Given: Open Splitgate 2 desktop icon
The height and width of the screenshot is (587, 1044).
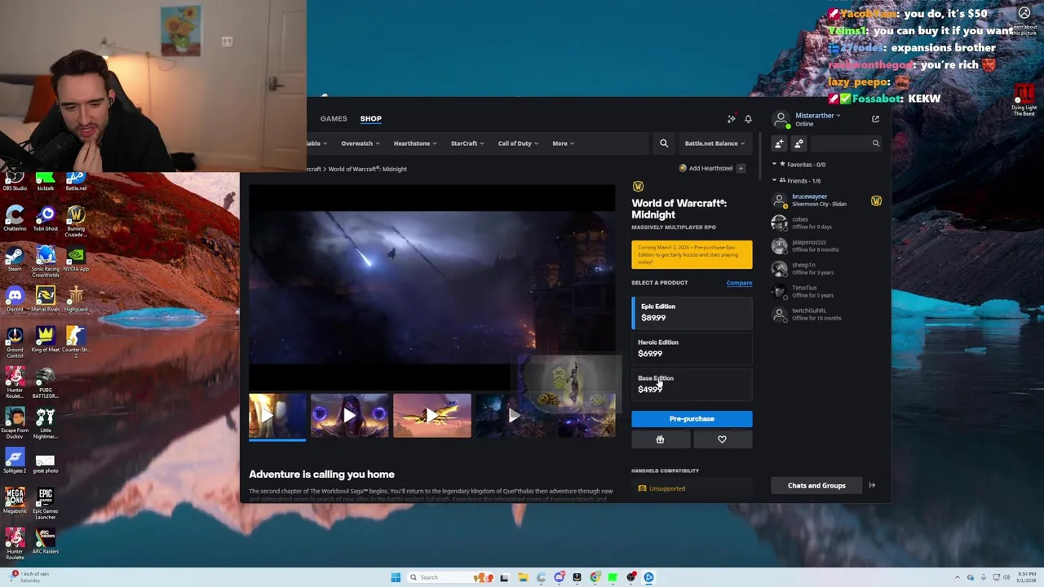Looking at the screenshot, I should [x=15, y=462].
